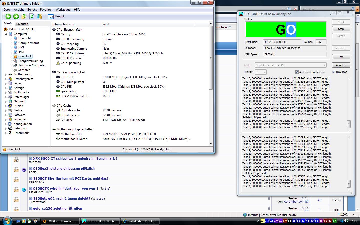Switch to GO - ORTHOS BETA taskbar button
This screenshot has width=360, height=225.
tap(100, 221)
